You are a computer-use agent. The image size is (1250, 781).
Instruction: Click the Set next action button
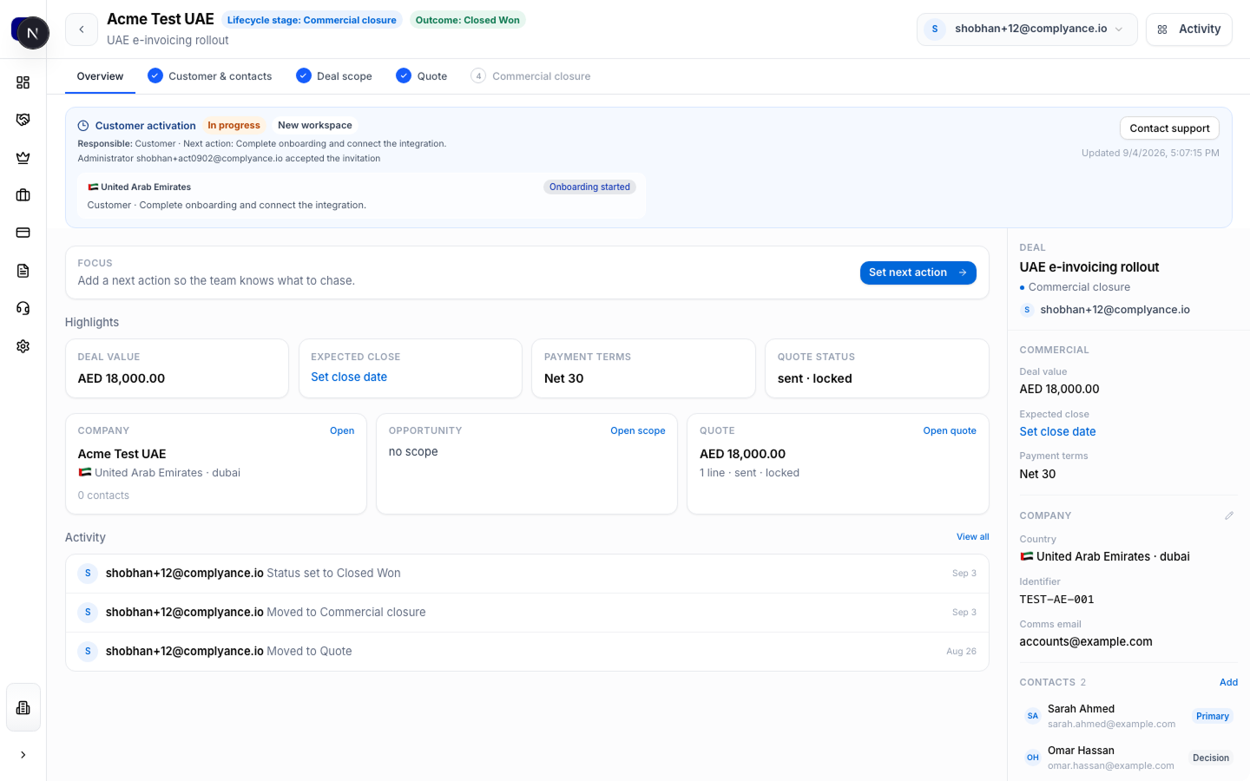click(918, 272)
